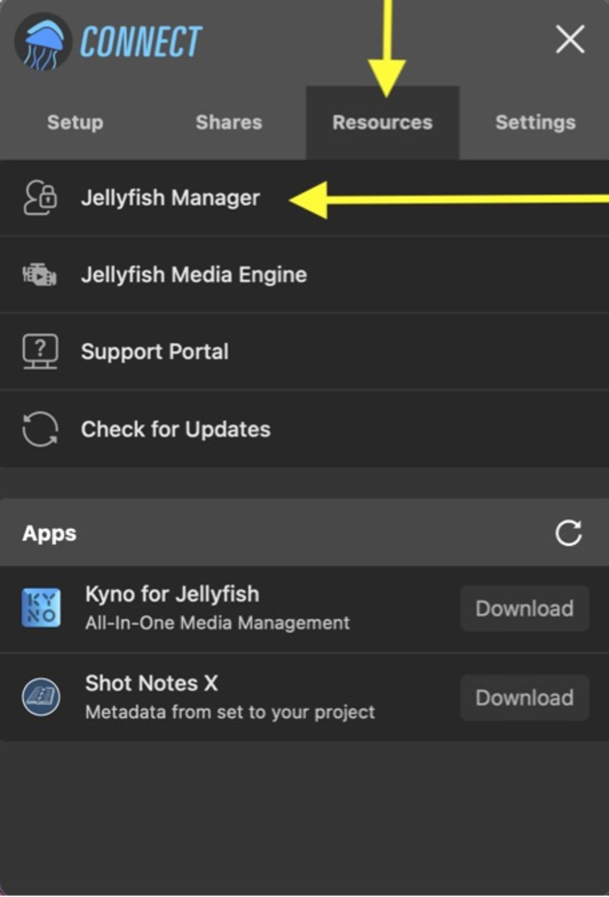This screenshot has width=609, height=897.
Task: Click the Connect jellyfish logo icon
Action: pos(43,42)
